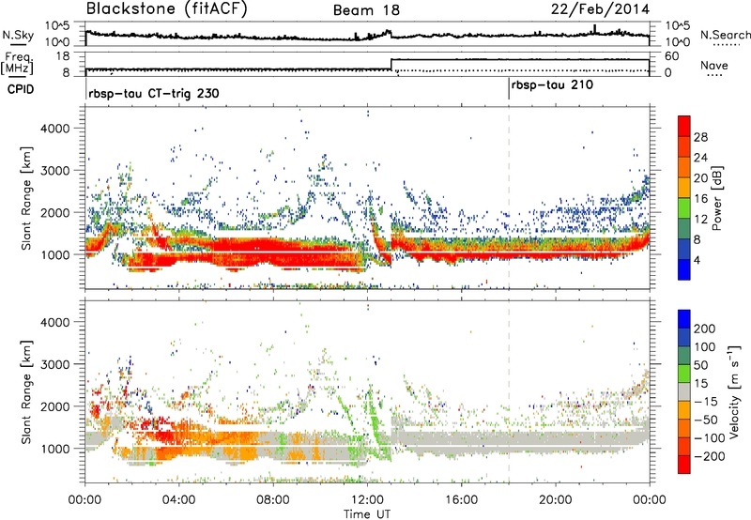The image size is (751, 520).
Task: Click the "2000" tick of the velocity panel
Action: 54,406
